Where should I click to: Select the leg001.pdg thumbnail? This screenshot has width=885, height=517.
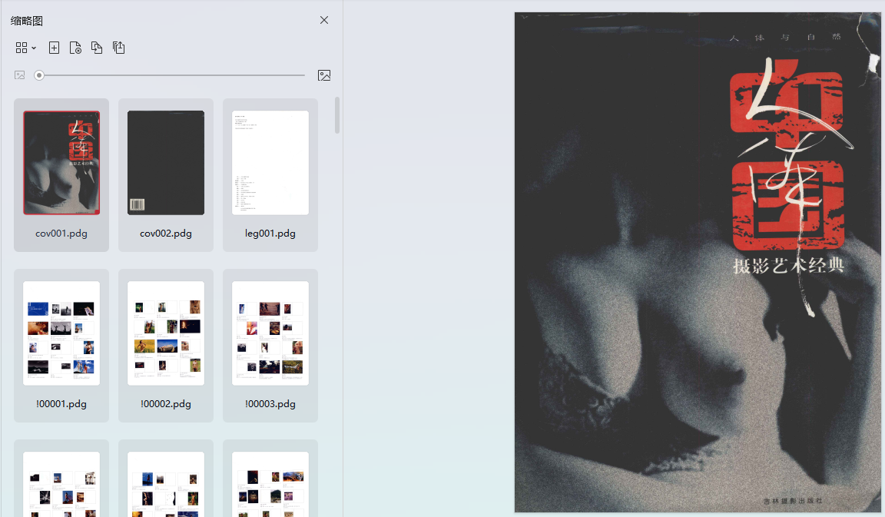270,163
